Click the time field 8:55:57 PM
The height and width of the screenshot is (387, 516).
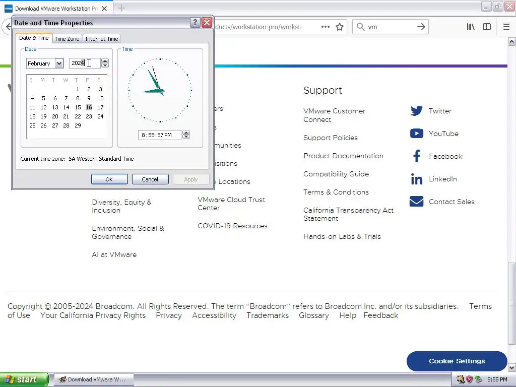pyautogui.click(x=160, y=135)
